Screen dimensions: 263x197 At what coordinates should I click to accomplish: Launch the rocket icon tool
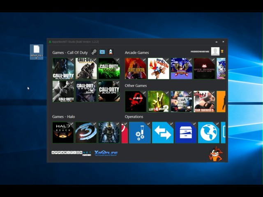point(111,52)
